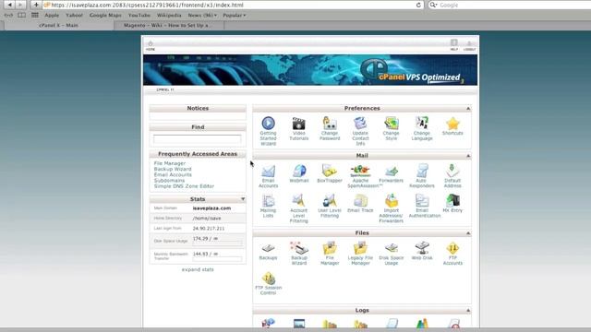
Task: Open the Backup Wizard icon in Files
Action: pyautogui.click(x=299, y=248)
